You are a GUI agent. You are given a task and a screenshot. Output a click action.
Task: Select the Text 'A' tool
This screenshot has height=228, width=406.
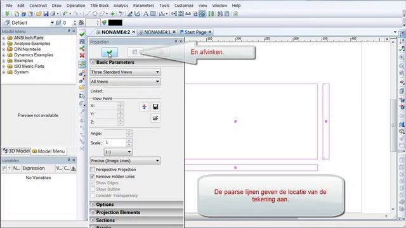pyautogui.click(x=146, y=14)
